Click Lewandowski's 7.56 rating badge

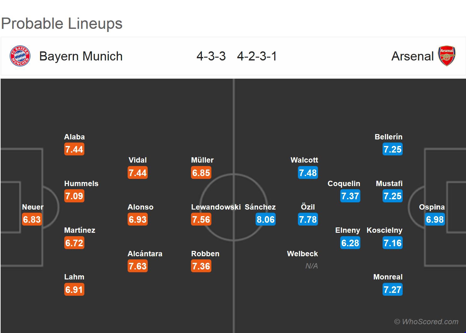point(201,220)
